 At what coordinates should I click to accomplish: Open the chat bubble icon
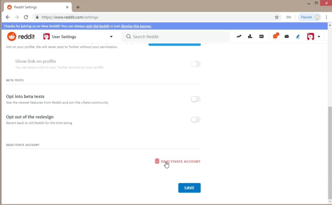[276, 36]
